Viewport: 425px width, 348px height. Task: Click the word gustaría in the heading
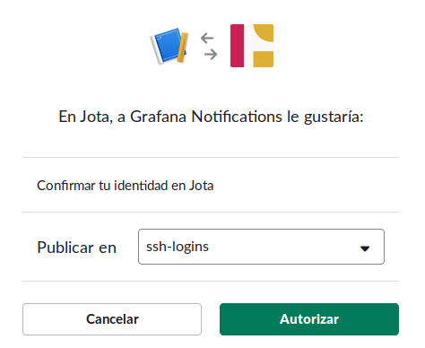(334, 117)
